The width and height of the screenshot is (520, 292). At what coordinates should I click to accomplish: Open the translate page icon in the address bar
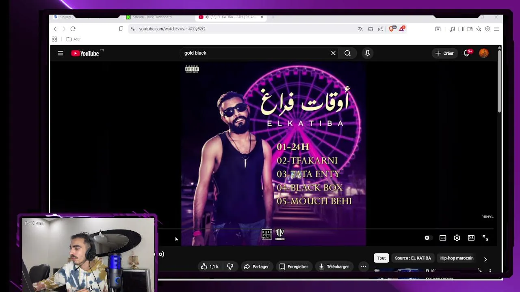tap(360, 29)
